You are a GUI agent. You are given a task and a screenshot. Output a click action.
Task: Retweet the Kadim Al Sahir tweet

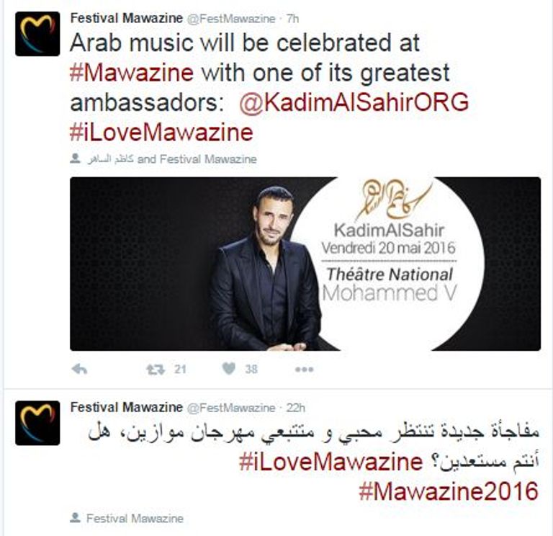(x=156, y=370)
